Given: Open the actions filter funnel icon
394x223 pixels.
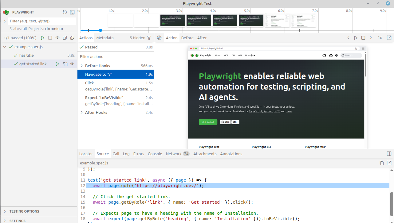Looking at the screenshot, I should 149,38.
